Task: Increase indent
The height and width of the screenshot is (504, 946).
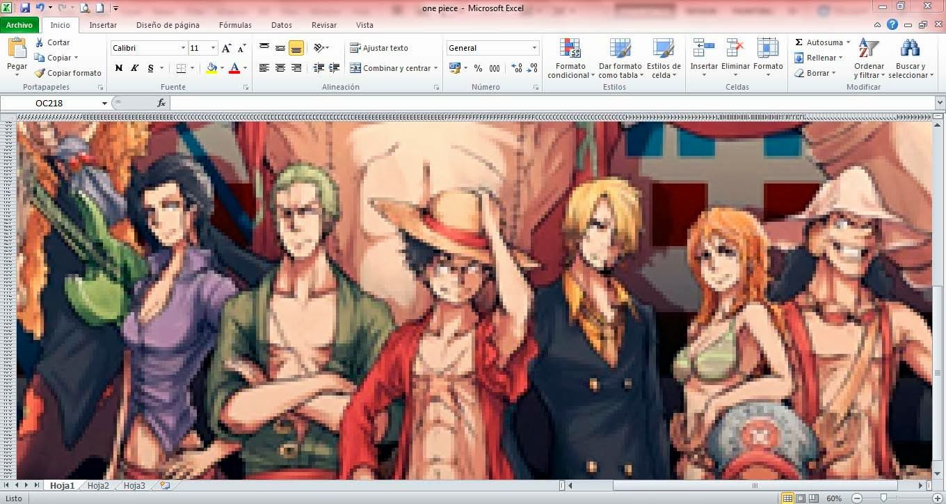Action: (334, 68)
